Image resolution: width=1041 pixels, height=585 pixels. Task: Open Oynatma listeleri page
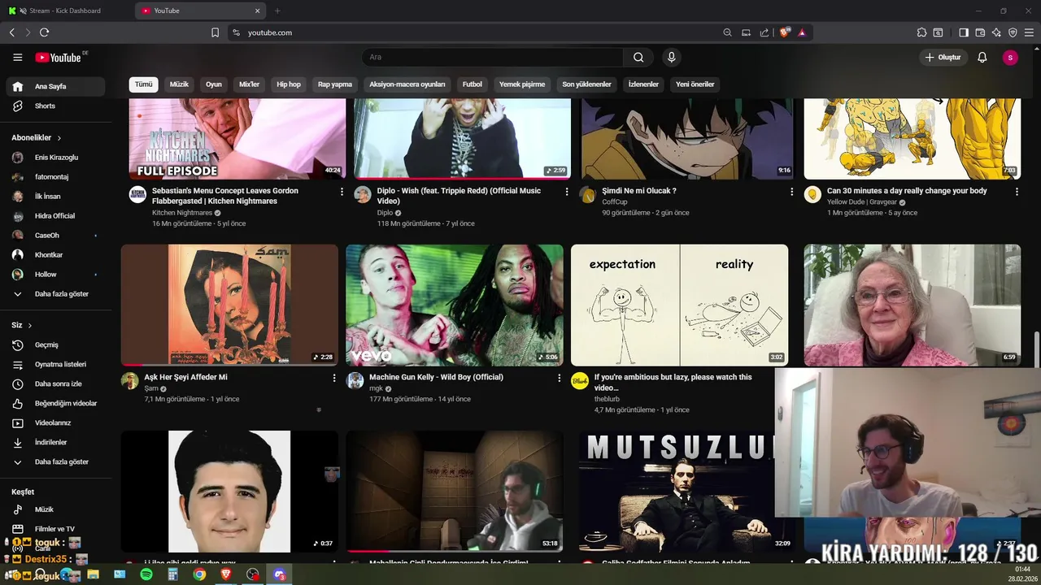pyautogui.click(x=55, y=364)
